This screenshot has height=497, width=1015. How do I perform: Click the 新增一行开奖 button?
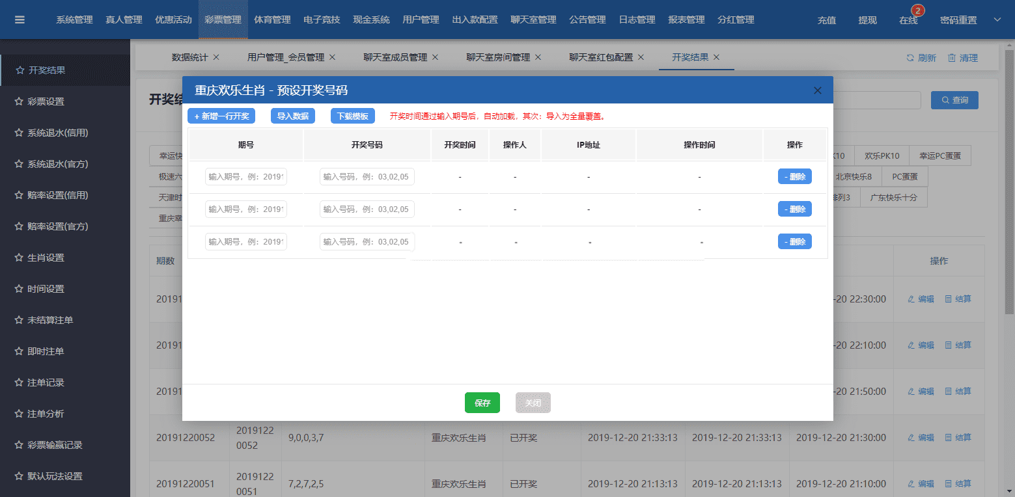click(221, 116)
